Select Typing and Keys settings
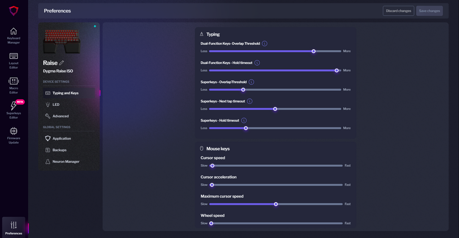Viewport: 459px width, 238px height. click(x=65, y=93)
